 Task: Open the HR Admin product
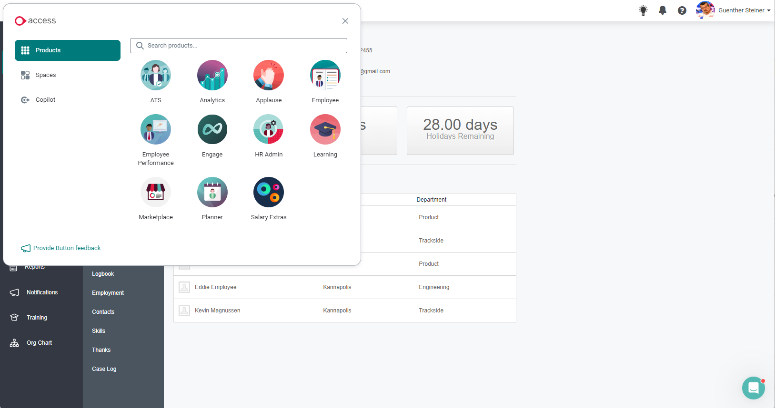tap(269, 129)
